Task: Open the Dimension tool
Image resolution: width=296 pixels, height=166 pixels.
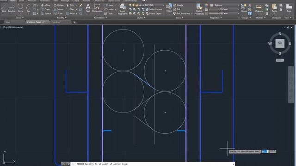Action: click(x=97, y=8)
